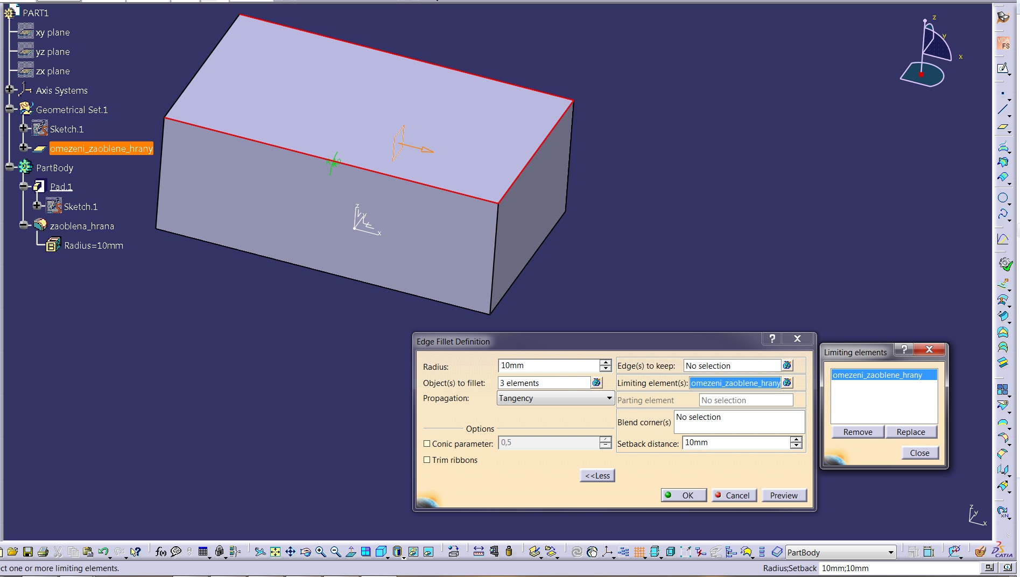Click the Save icon in bottom toolbar
Viewport: 1020px width, 577px height.
click(x=28, y=552)
